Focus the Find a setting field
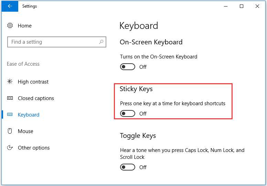The height and width of the screenshot is (186, 267). [x=57, y=42]
